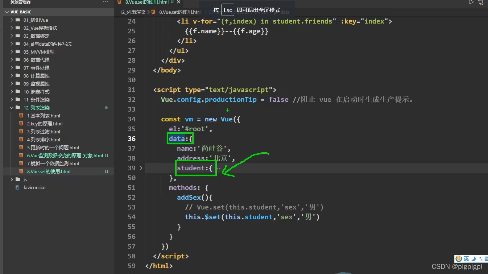Click folder icon of 06_数据代理

point(17,60)
